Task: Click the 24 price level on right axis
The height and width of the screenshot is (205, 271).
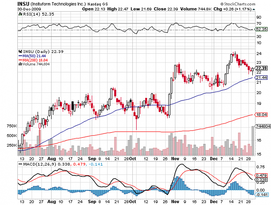Action: pos(259,54)
